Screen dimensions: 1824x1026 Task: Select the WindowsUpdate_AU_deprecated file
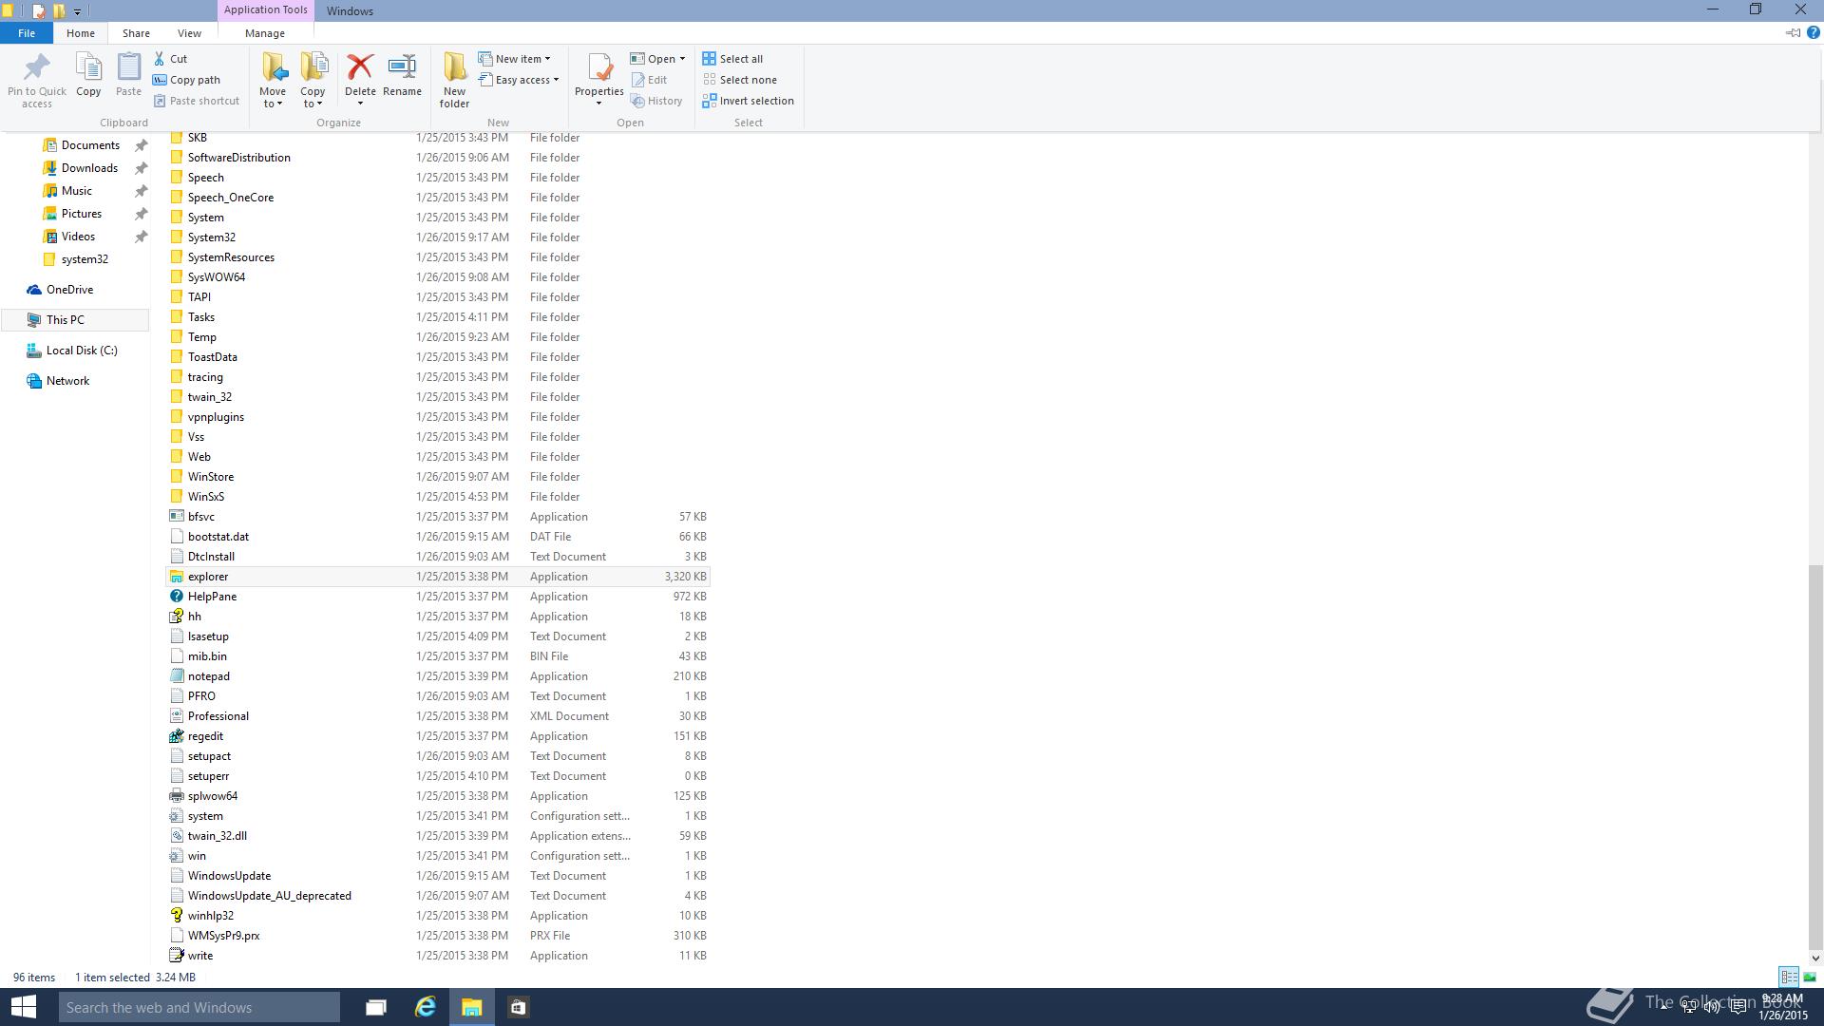coord(437,896)
